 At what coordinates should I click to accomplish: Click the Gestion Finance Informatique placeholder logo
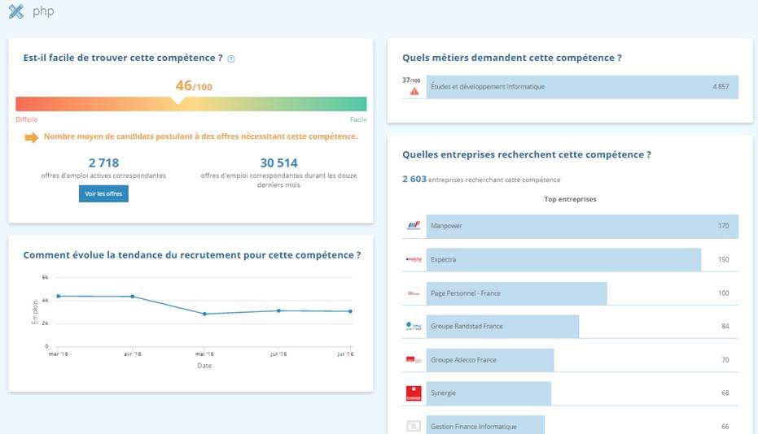pyautogui.click(x=414, y=426)
